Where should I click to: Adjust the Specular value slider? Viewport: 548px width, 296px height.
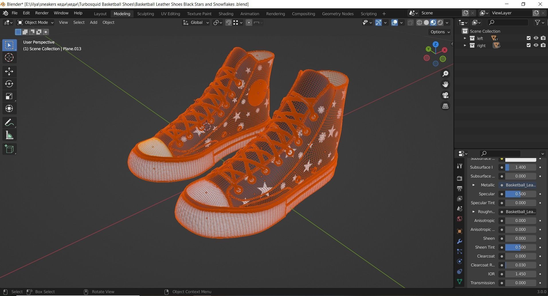pyautogui.click(x=520, y=194)
